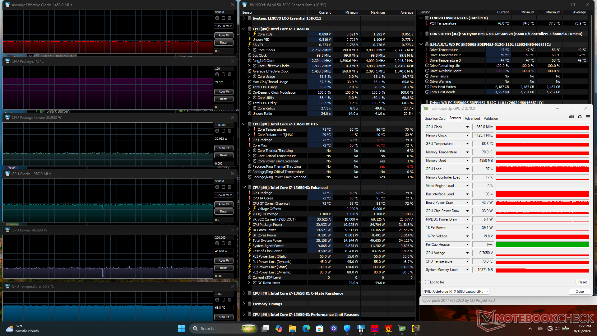Open Microsoft Store from the taskbar

click(320, 329)
